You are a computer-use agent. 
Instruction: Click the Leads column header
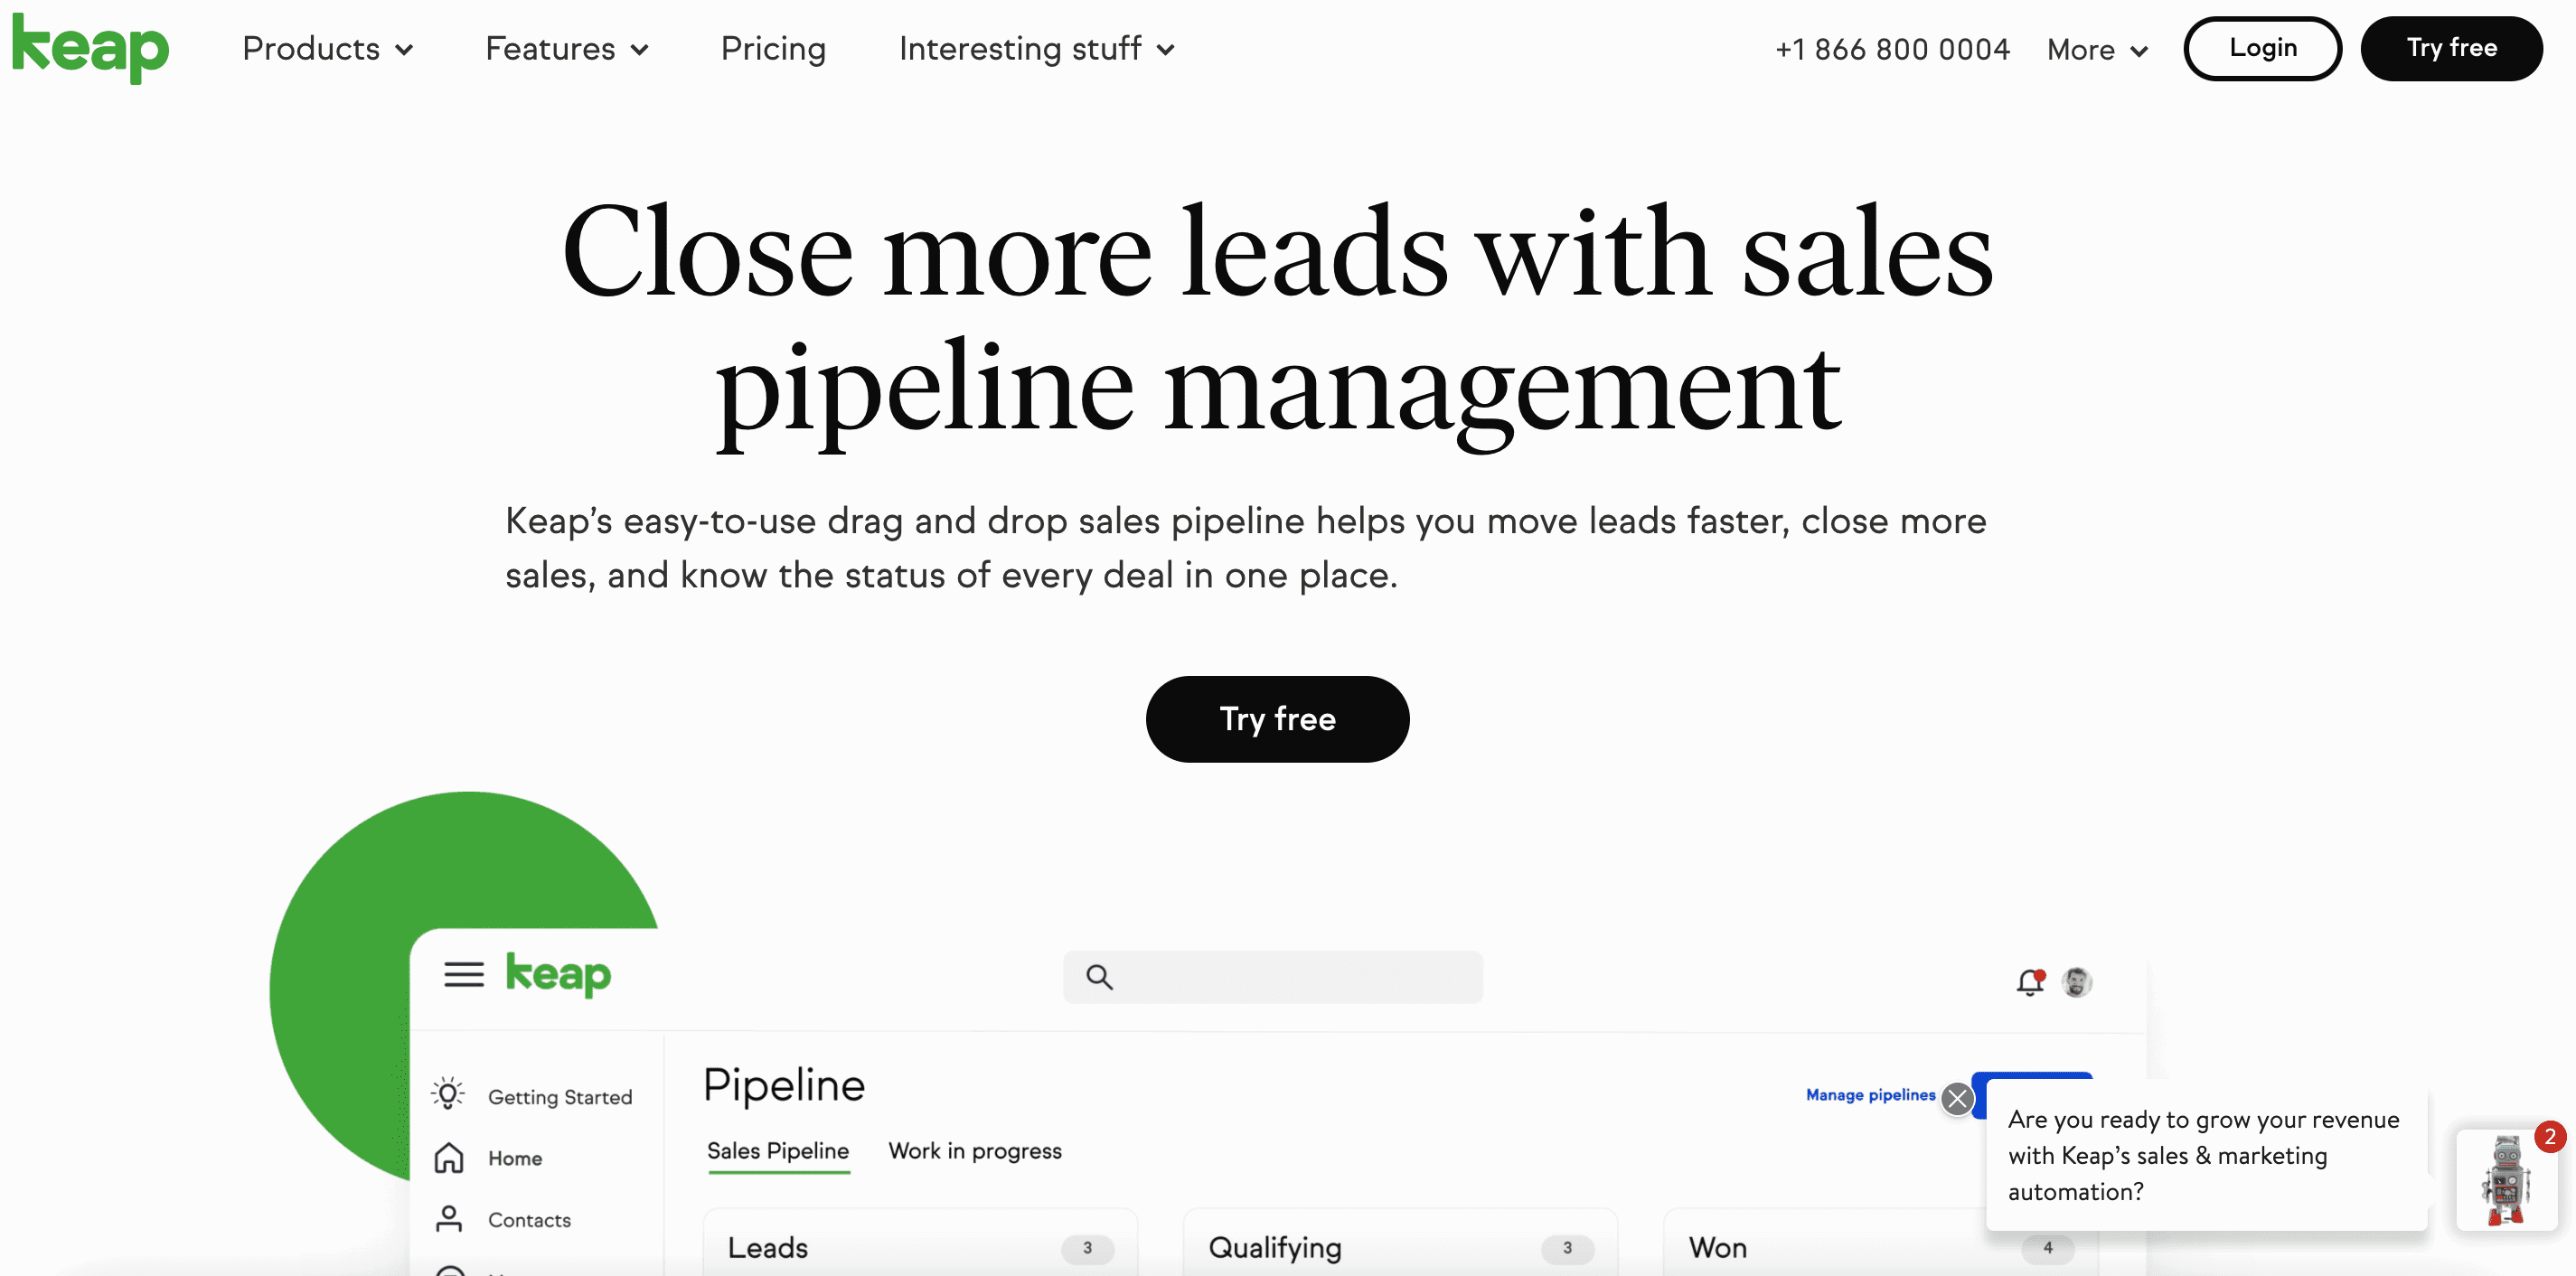[767, 1248]
